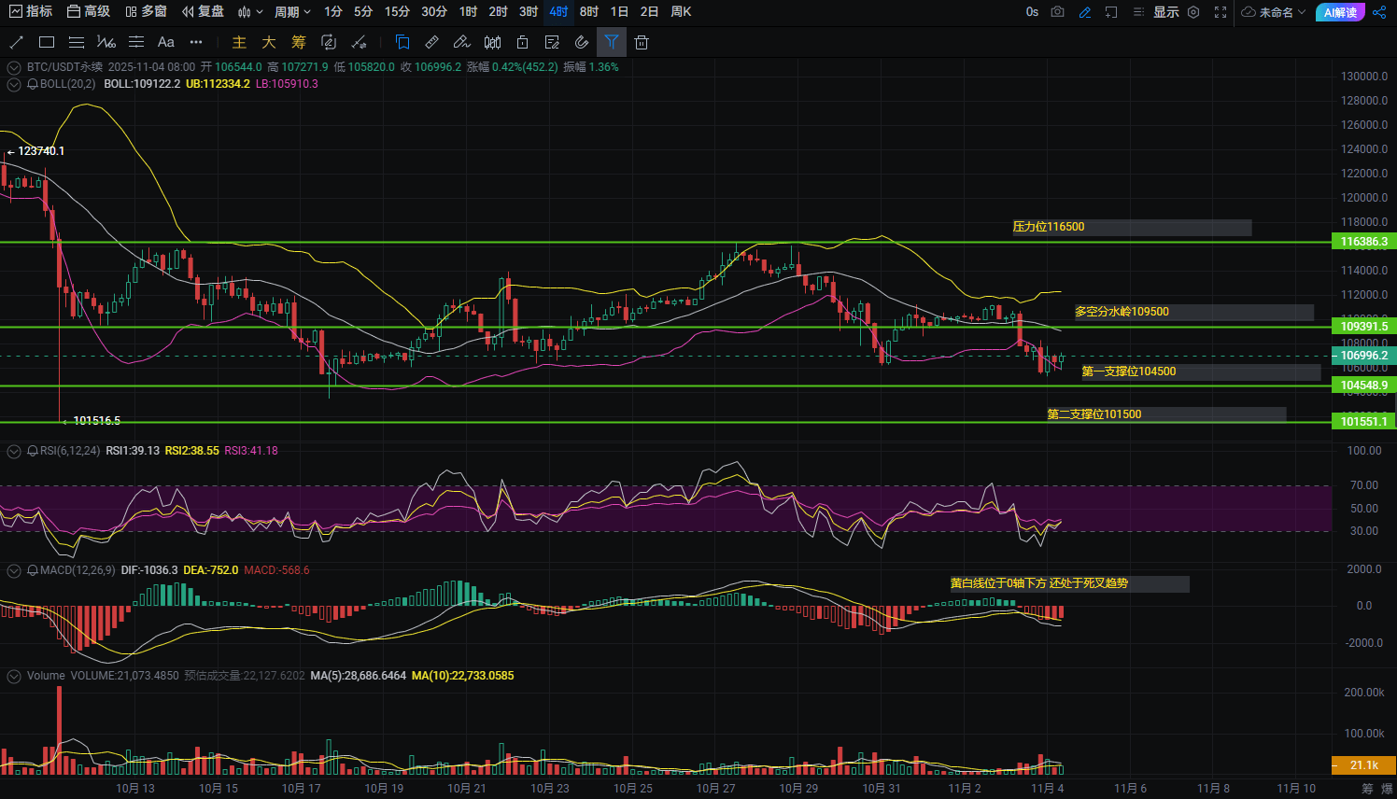The width and height of the screenshot is (1397, 799).
Task: Expand the 未命名 layout dropdown
Action: point(1274,12)
